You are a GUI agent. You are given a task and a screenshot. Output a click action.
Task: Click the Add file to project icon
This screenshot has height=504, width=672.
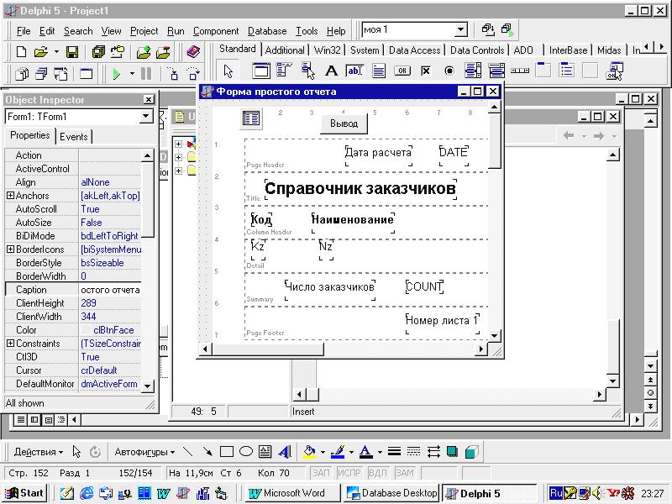[144, 52]
